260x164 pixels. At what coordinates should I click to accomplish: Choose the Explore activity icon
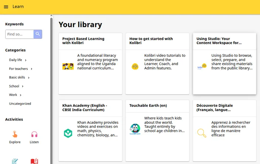tap(15, 134)
